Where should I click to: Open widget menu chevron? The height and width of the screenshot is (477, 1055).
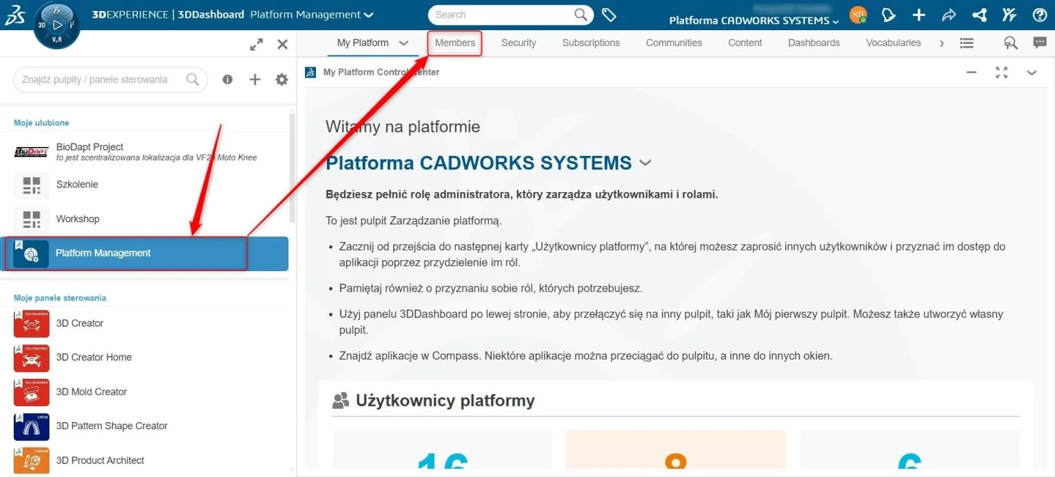pyautogui.click(x=1032, y=72)
